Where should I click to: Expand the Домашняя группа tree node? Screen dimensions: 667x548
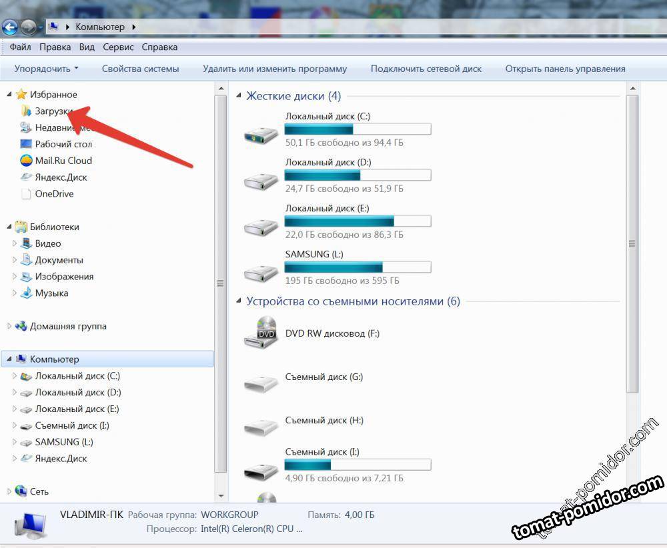tap(9, 326)
